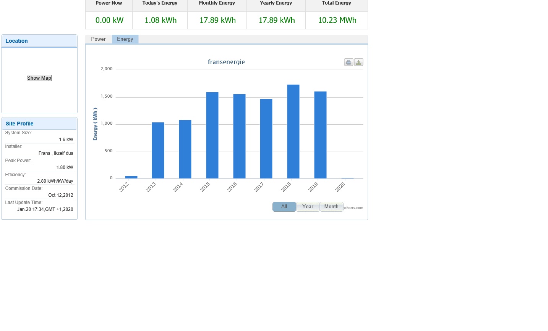548x331 pixels.
Task: Click the 2013 energy bar
Action: click(158, 150)
